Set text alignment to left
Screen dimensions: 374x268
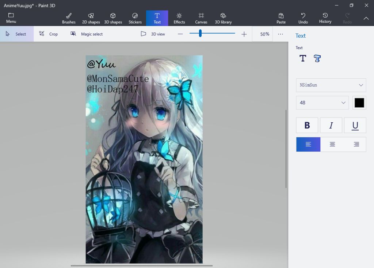tap(308, 144)
